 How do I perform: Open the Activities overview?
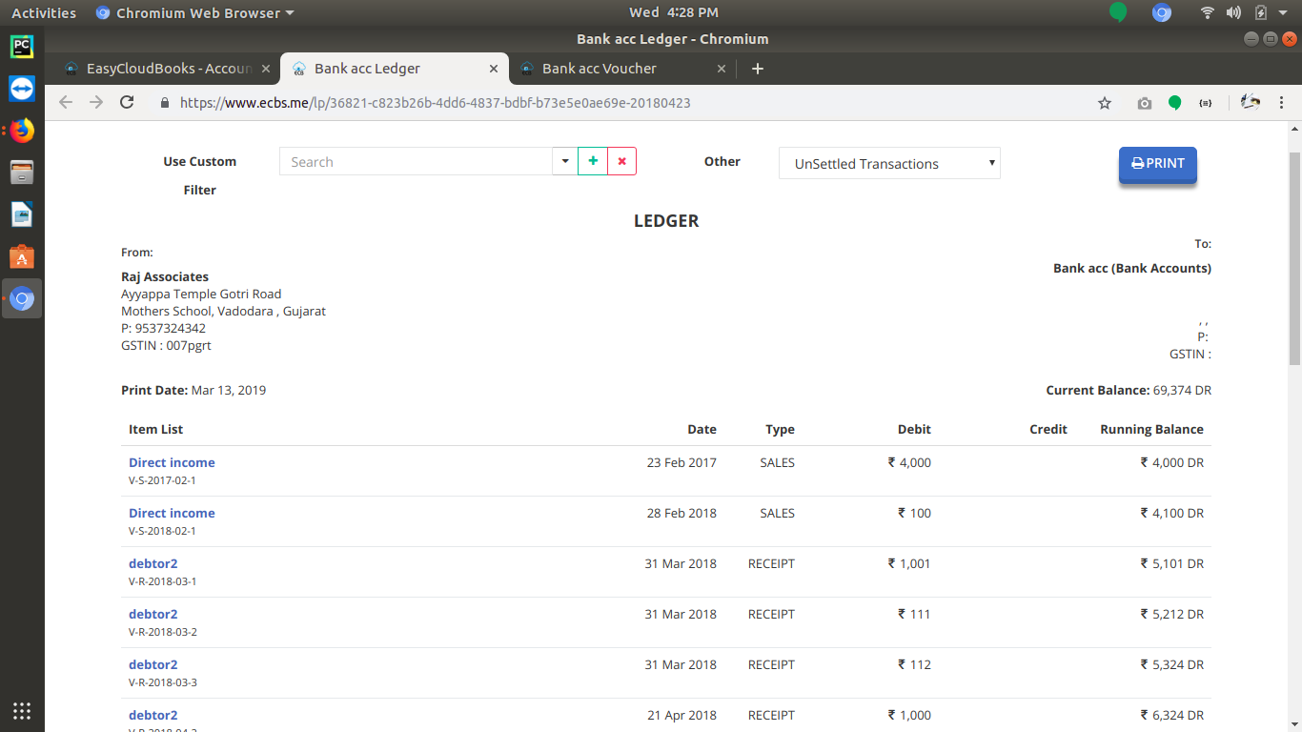[44, 12]
